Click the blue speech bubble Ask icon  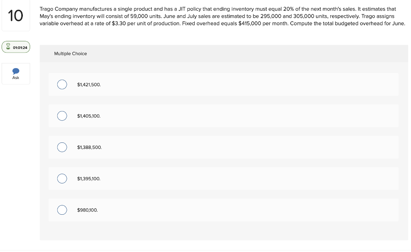(x=16, y=71)
